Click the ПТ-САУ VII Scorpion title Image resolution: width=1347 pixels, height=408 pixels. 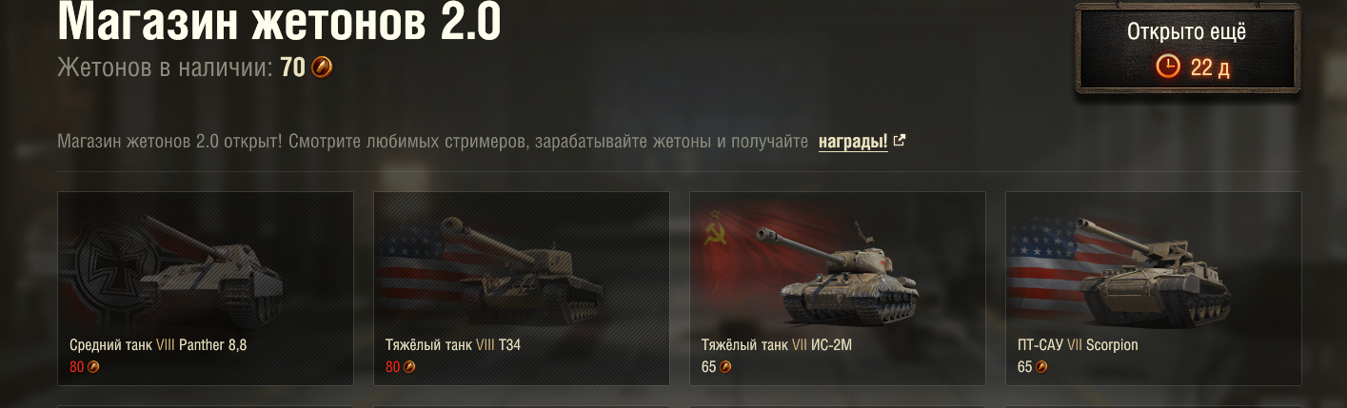(x=1078, y=345)
